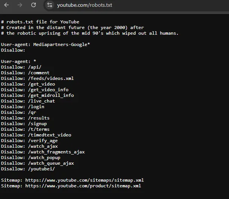
Task: Click the "Disallow: /results" line
Action: click(25, 118)
